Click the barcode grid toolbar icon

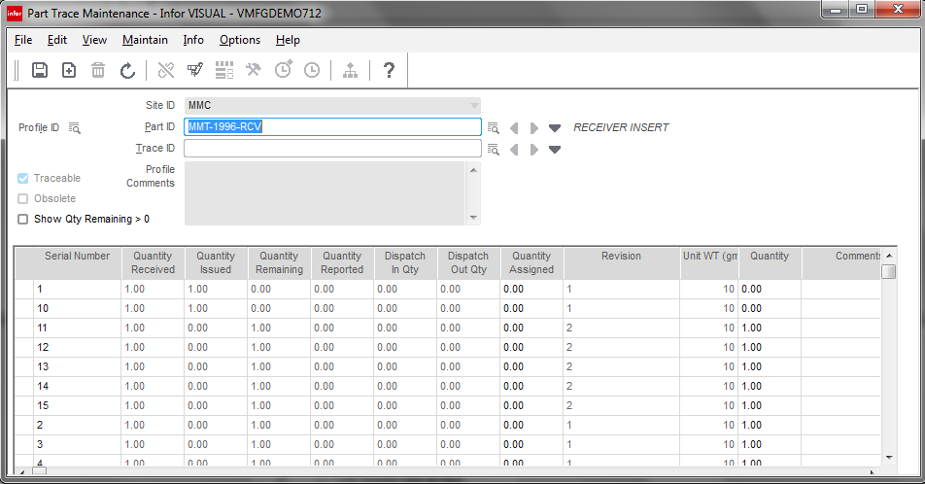[x=224, y=70]
